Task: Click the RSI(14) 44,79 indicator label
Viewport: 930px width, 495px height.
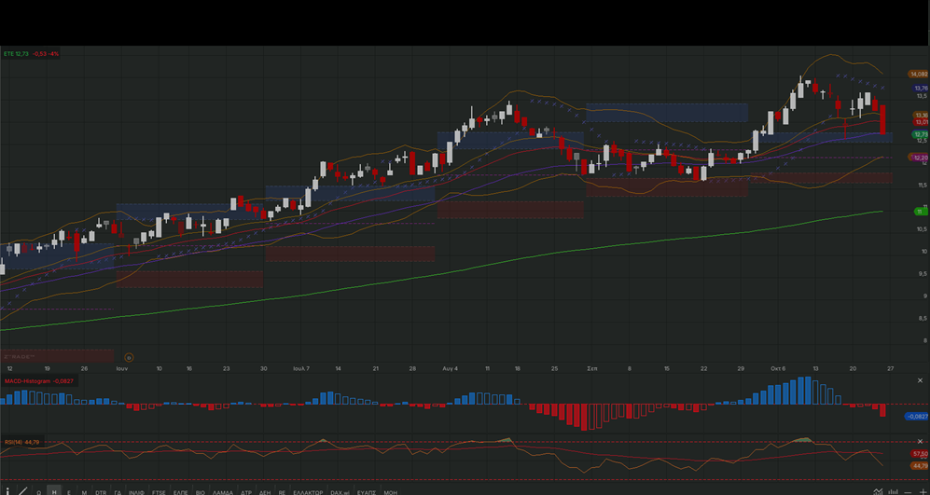Action: tap(22, 442)
